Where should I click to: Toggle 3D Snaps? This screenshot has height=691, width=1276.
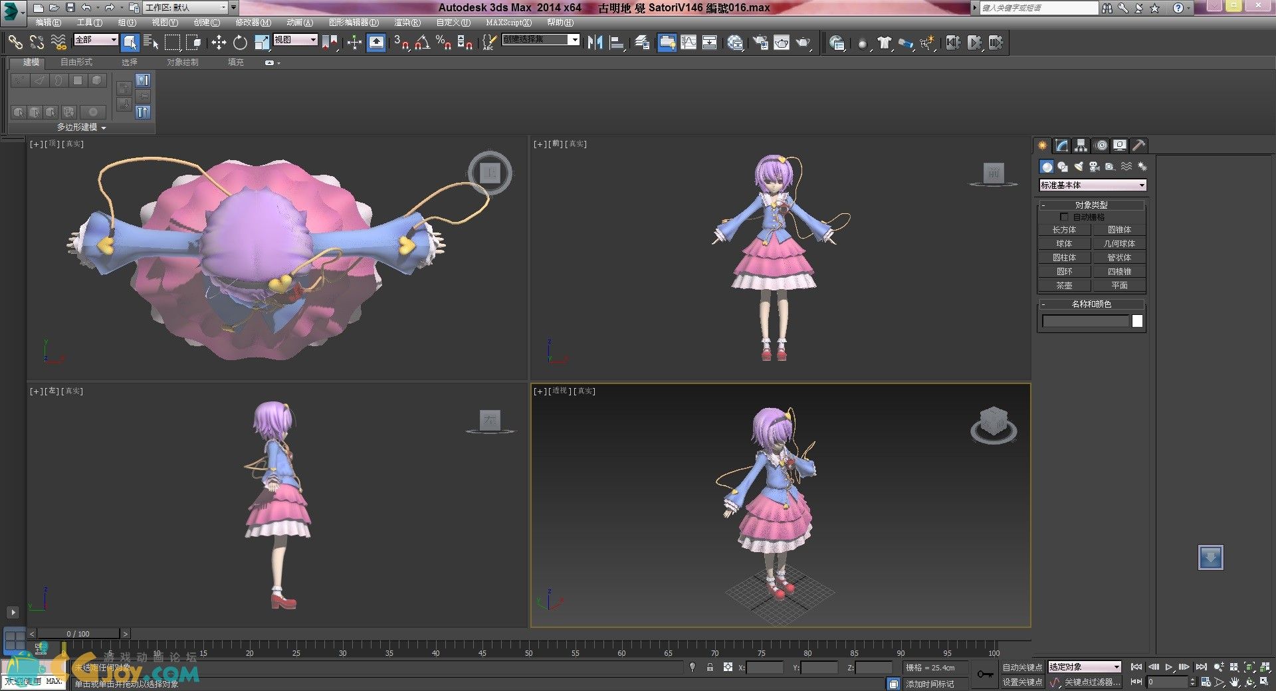click(x=401, y=43)
